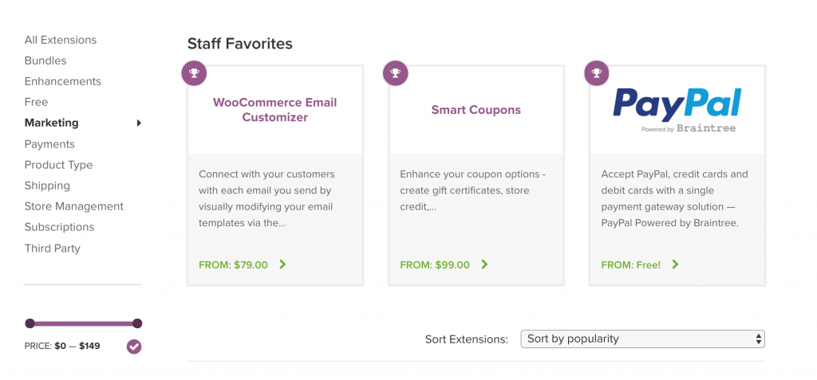Click trophy badge on Smart Coupons card
The height and width of the screenshot is (380, 817).
coord(395,74)
